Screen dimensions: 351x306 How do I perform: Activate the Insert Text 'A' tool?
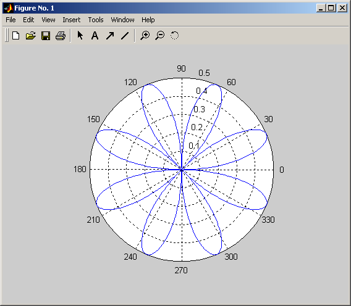95,36
